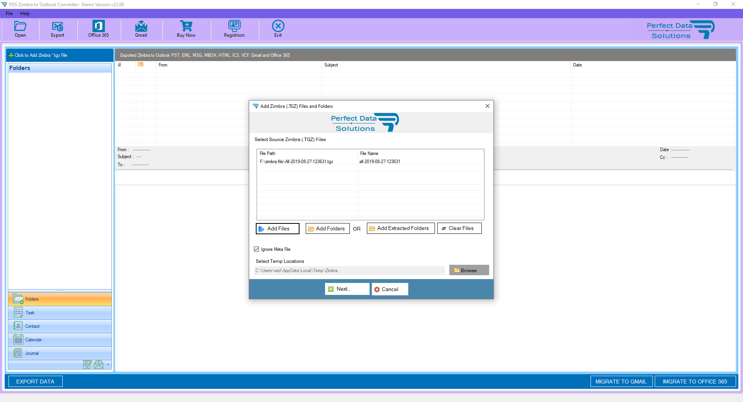Click the Next button in dialog

(347, 289)
